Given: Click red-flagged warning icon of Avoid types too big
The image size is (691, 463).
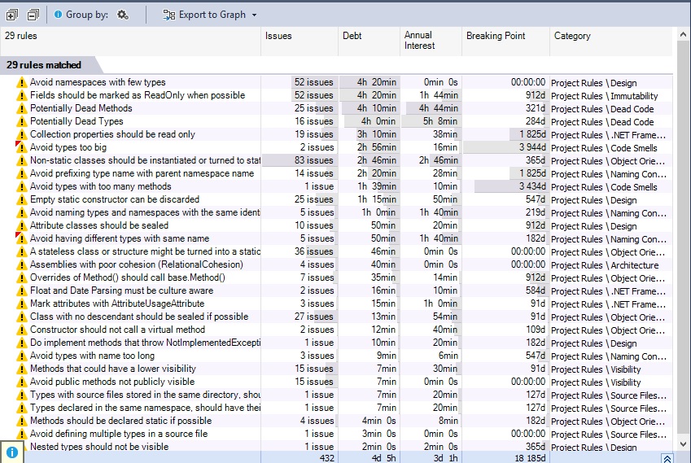Looking at the screenshot, I should 21,147.
